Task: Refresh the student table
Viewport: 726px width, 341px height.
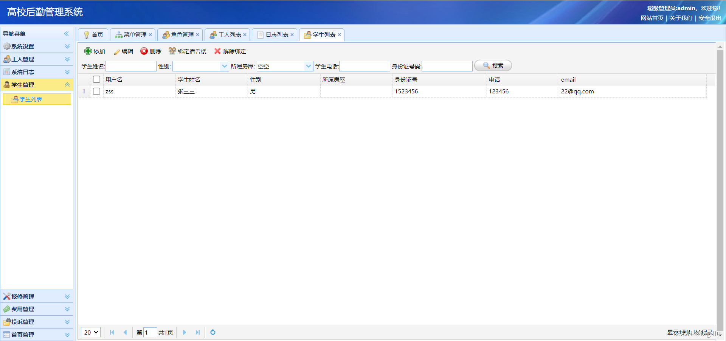Action: (213, 332)
